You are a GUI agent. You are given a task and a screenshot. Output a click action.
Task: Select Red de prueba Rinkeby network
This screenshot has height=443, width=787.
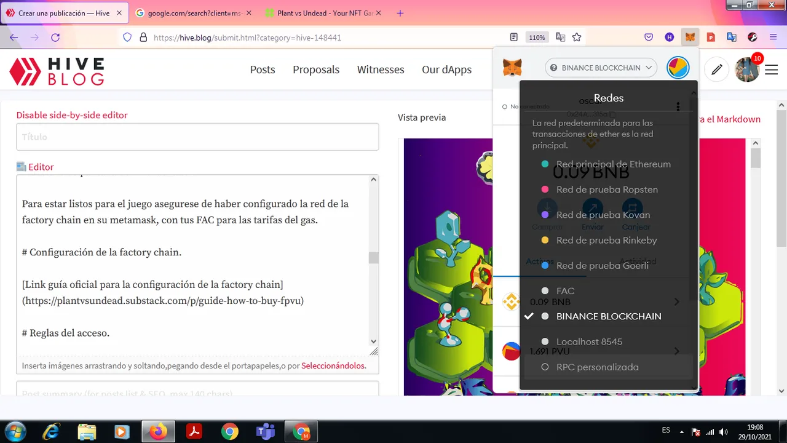[606, 240]
